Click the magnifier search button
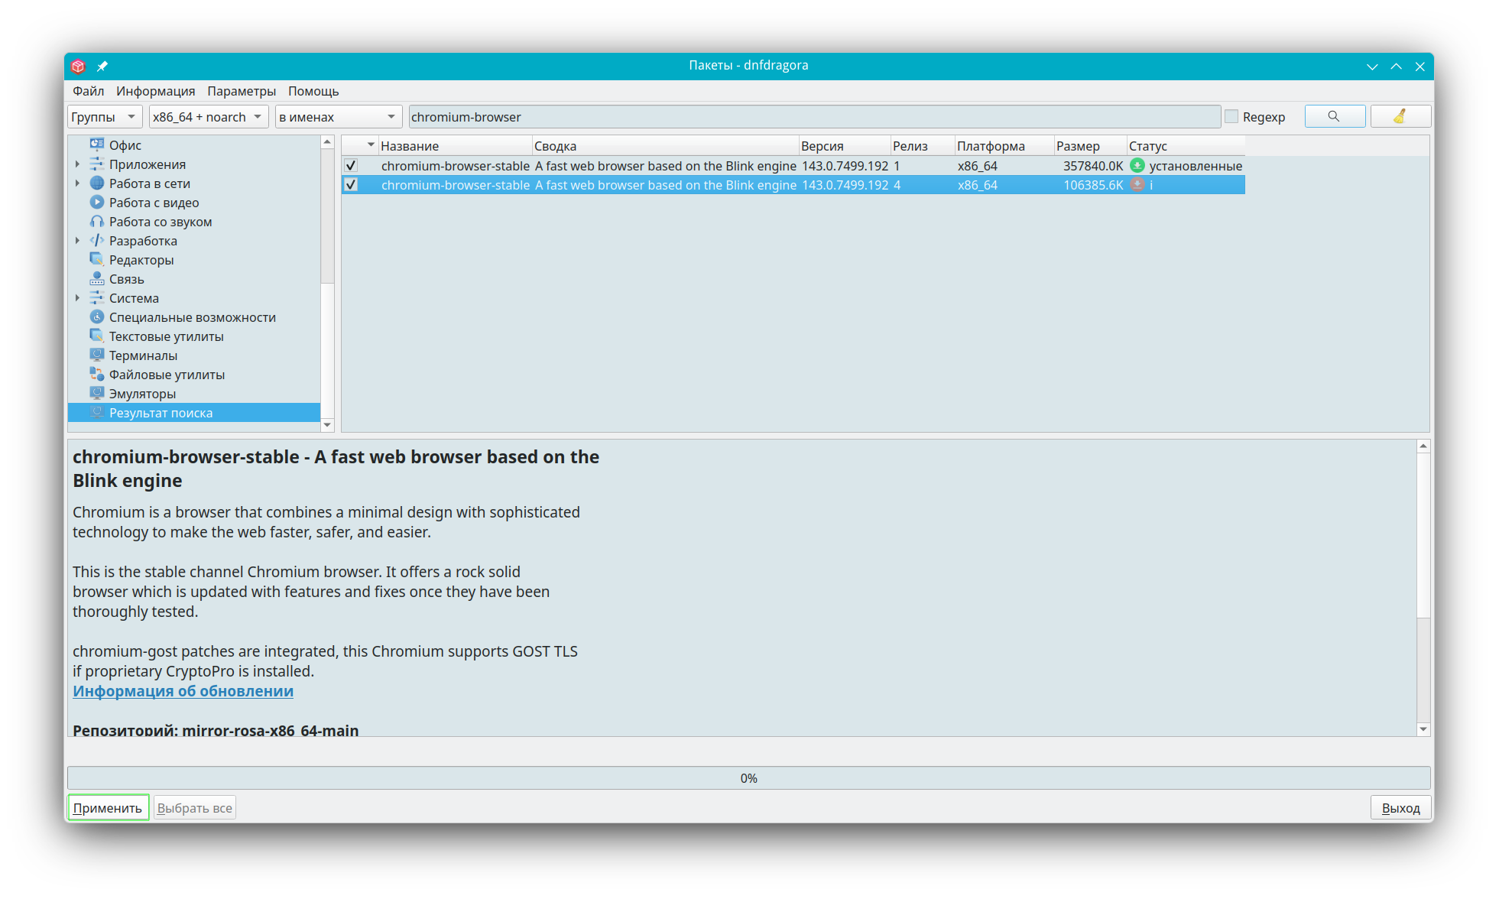The width and height of the screenshot is (1499, 899). [1334, 116]
